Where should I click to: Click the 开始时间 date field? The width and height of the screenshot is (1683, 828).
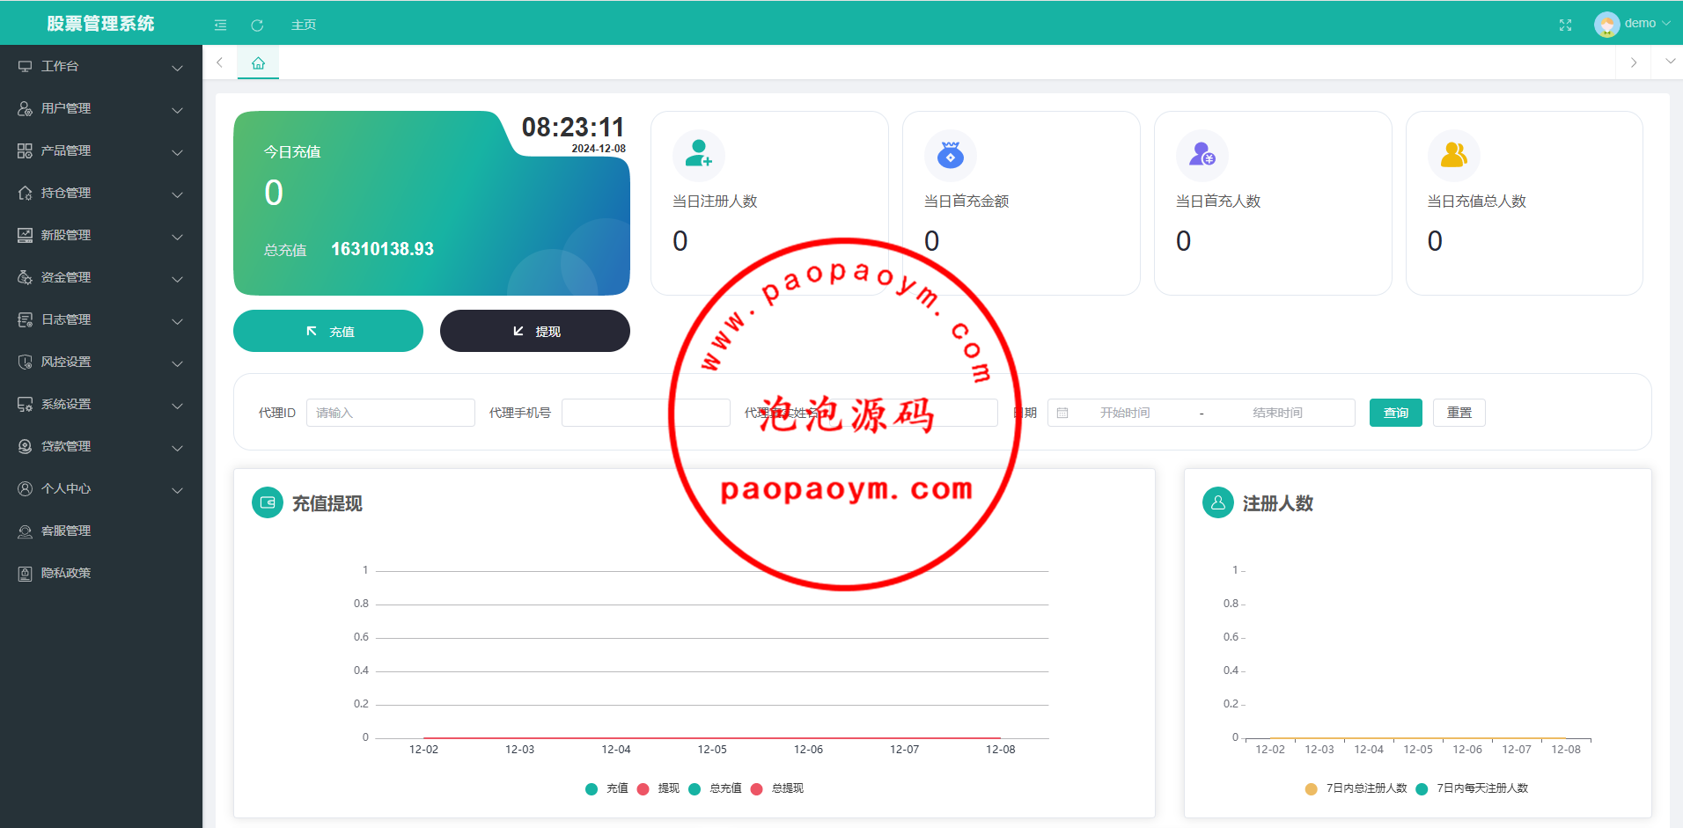click(x=1125, y=413)
